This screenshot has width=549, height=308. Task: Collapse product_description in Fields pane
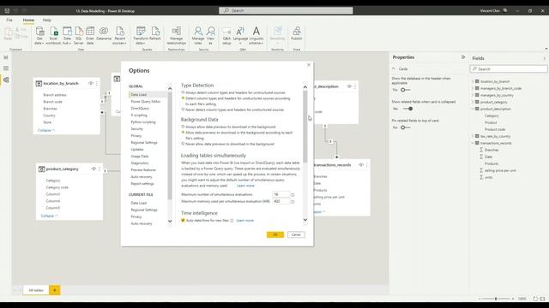[473, 109]
